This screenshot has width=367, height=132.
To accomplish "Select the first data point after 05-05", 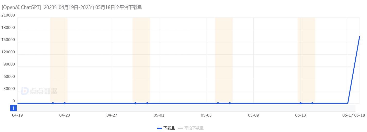I will tap(218, 103).
